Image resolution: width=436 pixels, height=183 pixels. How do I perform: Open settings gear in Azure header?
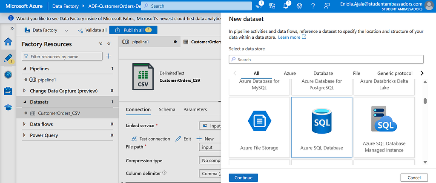point(299,6)
